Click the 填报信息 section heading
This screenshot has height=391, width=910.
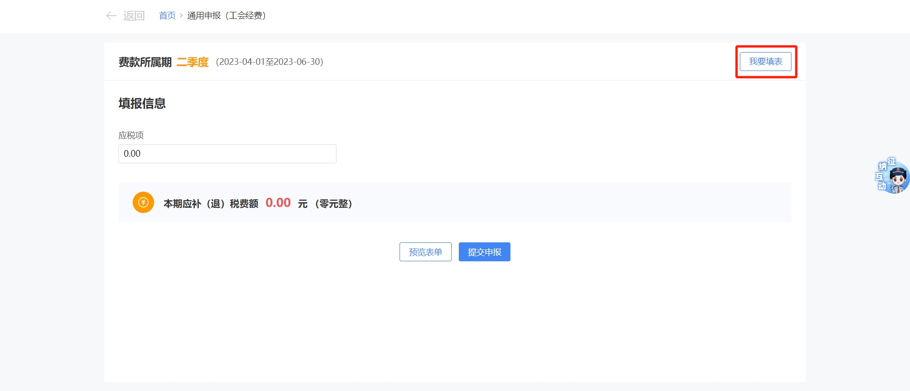coord(142,103)
